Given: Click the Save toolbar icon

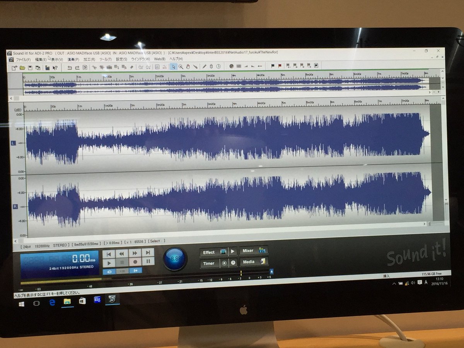Looking at the screenshot, I should [x=30, y=68].
